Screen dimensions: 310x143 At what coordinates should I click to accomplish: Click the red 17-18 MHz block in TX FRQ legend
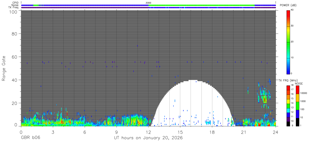(x=288, y=88)
